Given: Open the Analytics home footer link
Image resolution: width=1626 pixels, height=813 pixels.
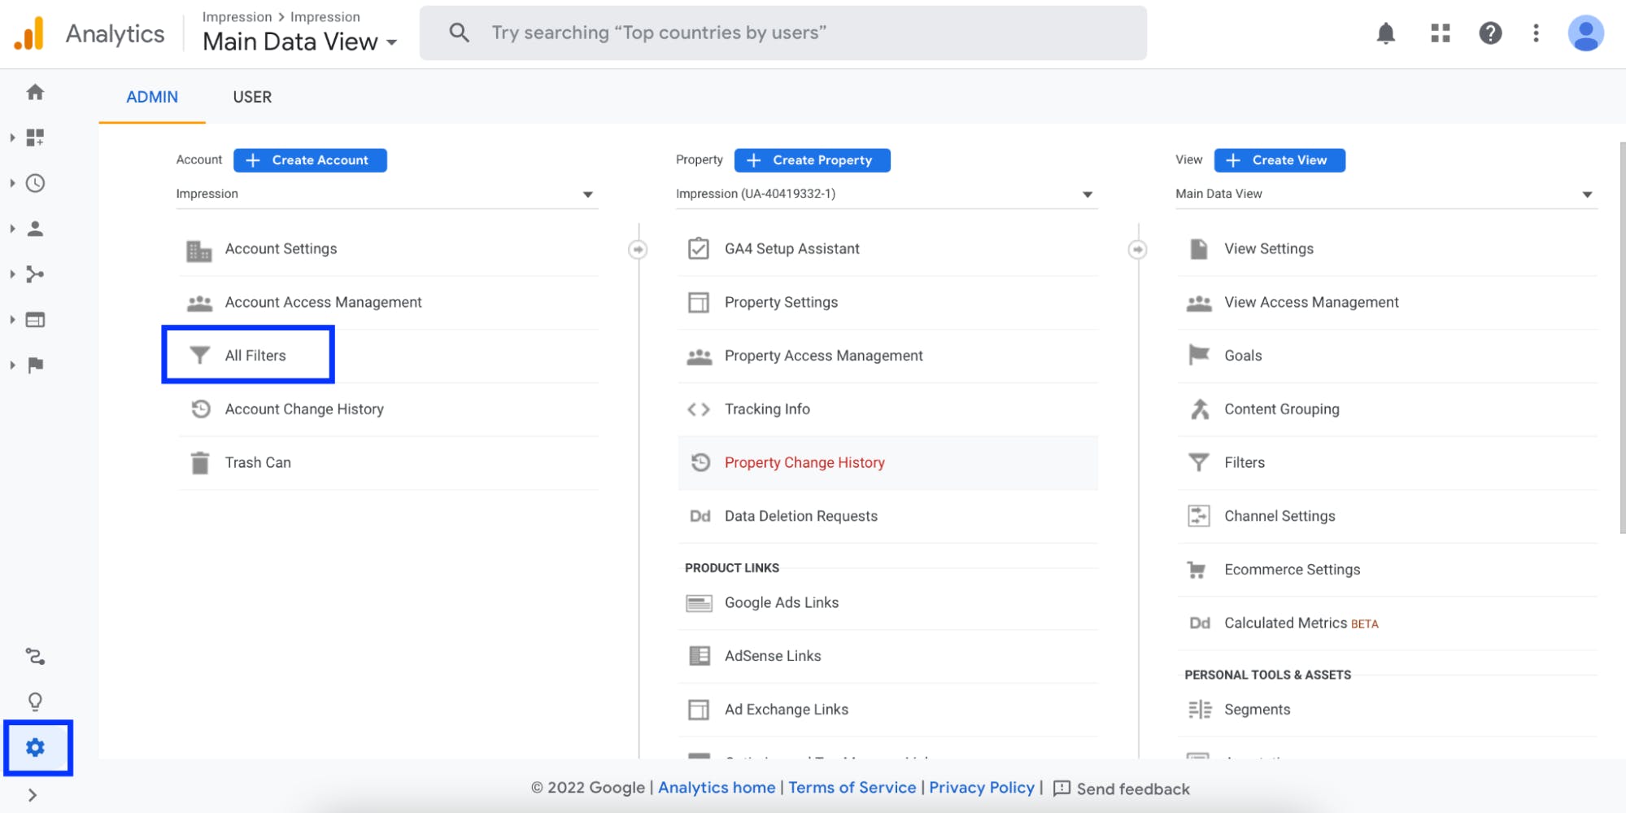Looking at the screenshot, I should (717, 788).
